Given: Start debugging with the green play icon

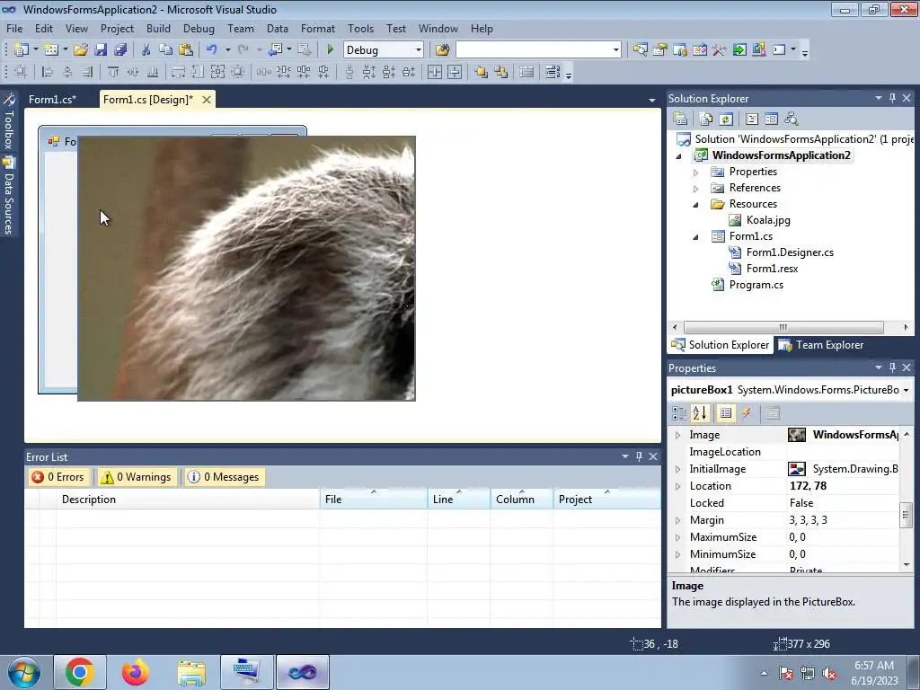Looking at the screenshot, I should pyautogui.click(x=330, y=50).
